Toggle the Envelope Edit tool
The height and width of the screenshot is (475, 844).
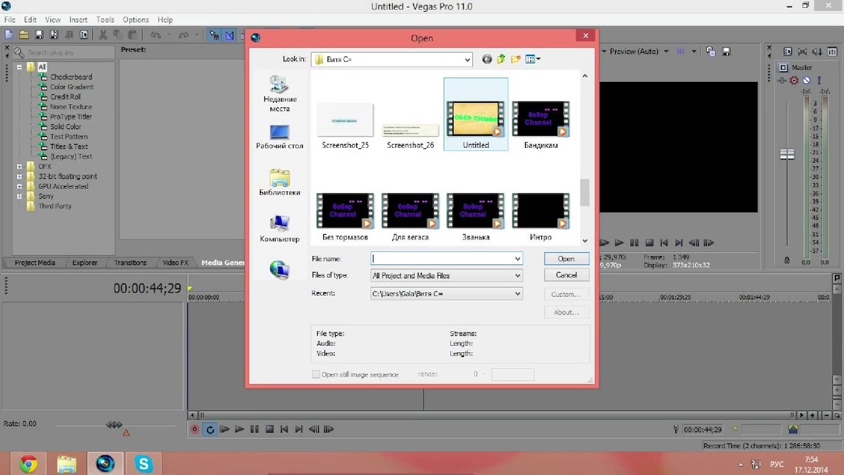(229, 35)
